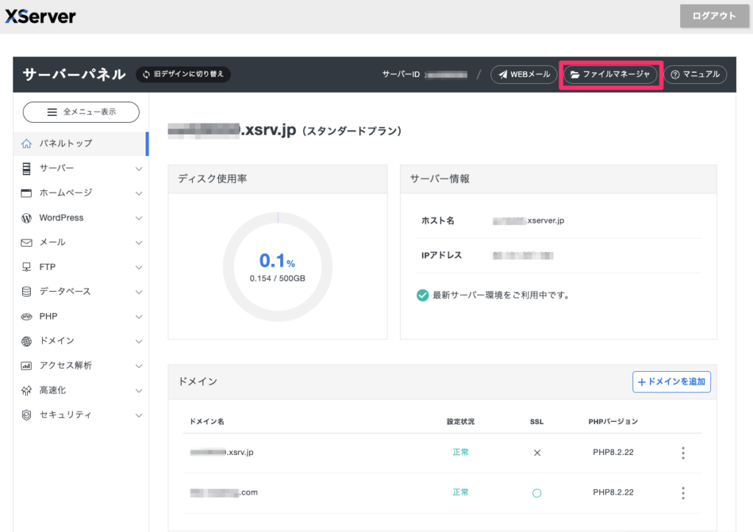Click the SSL cross icon in .xsrv.jp row
This screenshot has height=532, width=753.
[x=537, y=453]
